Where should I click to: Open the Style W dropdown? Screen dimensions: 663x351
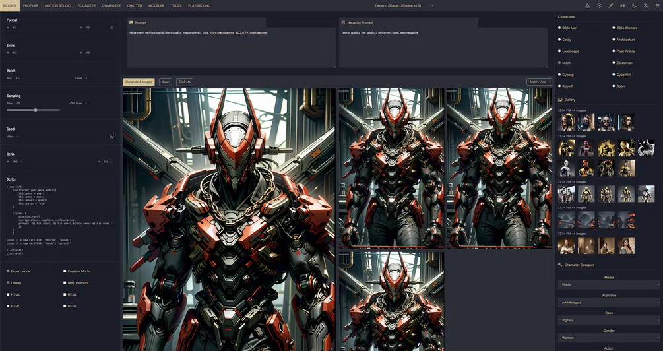(x=18, y=162)
